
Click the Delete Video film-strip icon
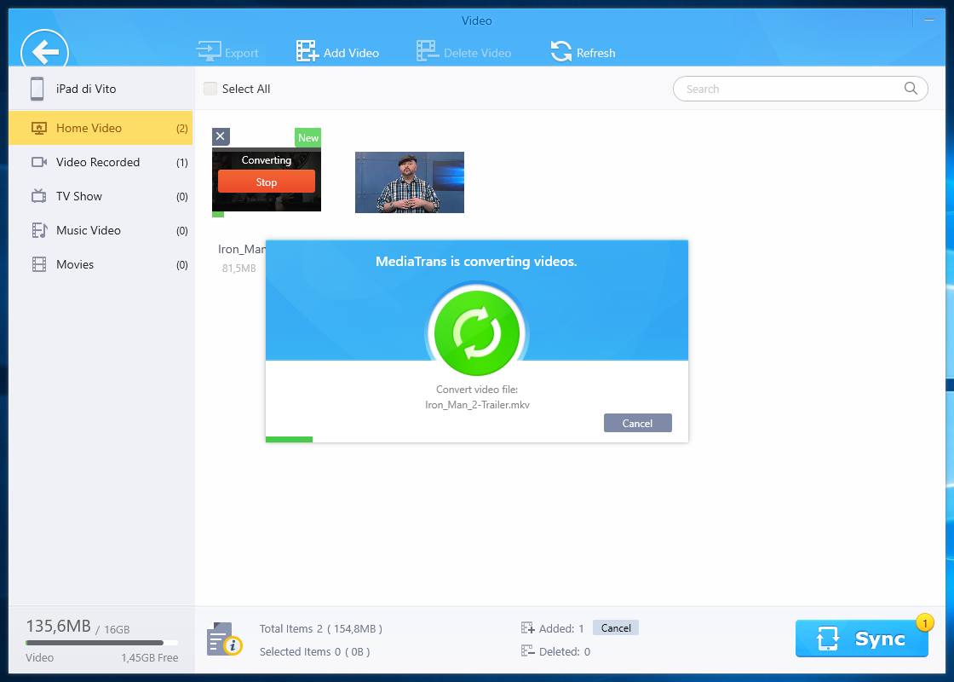click(x=428, y=51)
